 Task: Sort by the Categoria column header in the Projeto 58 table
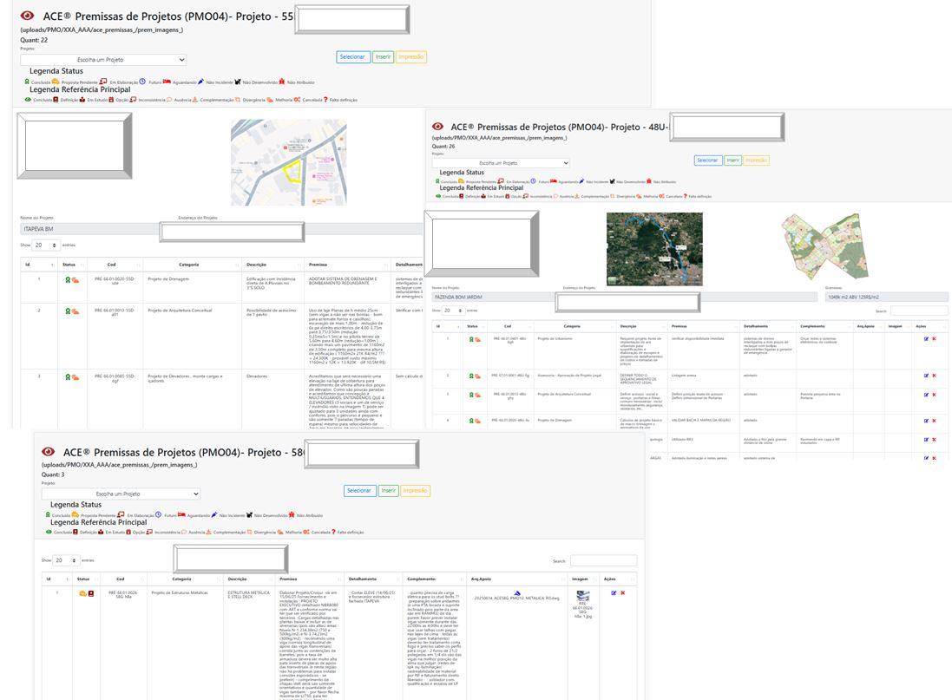click(x=182, y=579)
